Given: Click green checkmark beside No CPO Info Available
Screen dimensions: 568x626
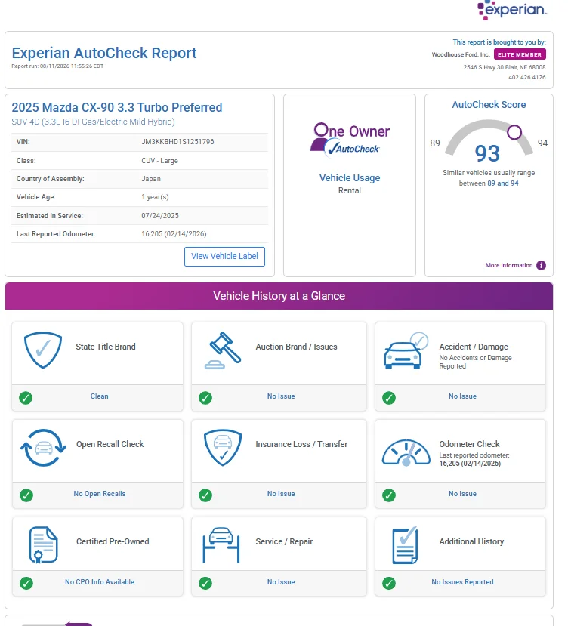Looking at the screenshot, I should [26, 583].
